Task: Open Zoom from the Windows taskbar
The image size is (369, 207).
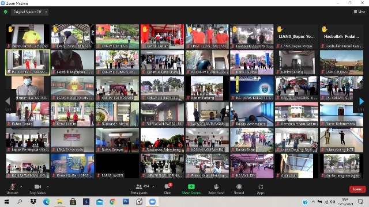Action: pyautogui.click(x=152, y=202)
